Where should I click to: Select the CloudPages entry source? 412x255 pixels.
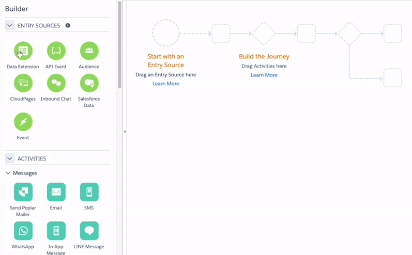click(x=23, y=83)
